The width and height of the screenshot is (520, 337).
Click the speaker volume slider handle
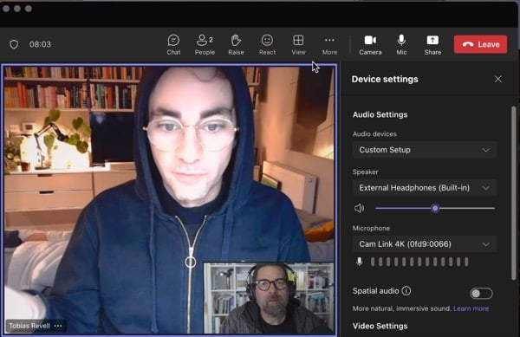click(x=435, y=208)
